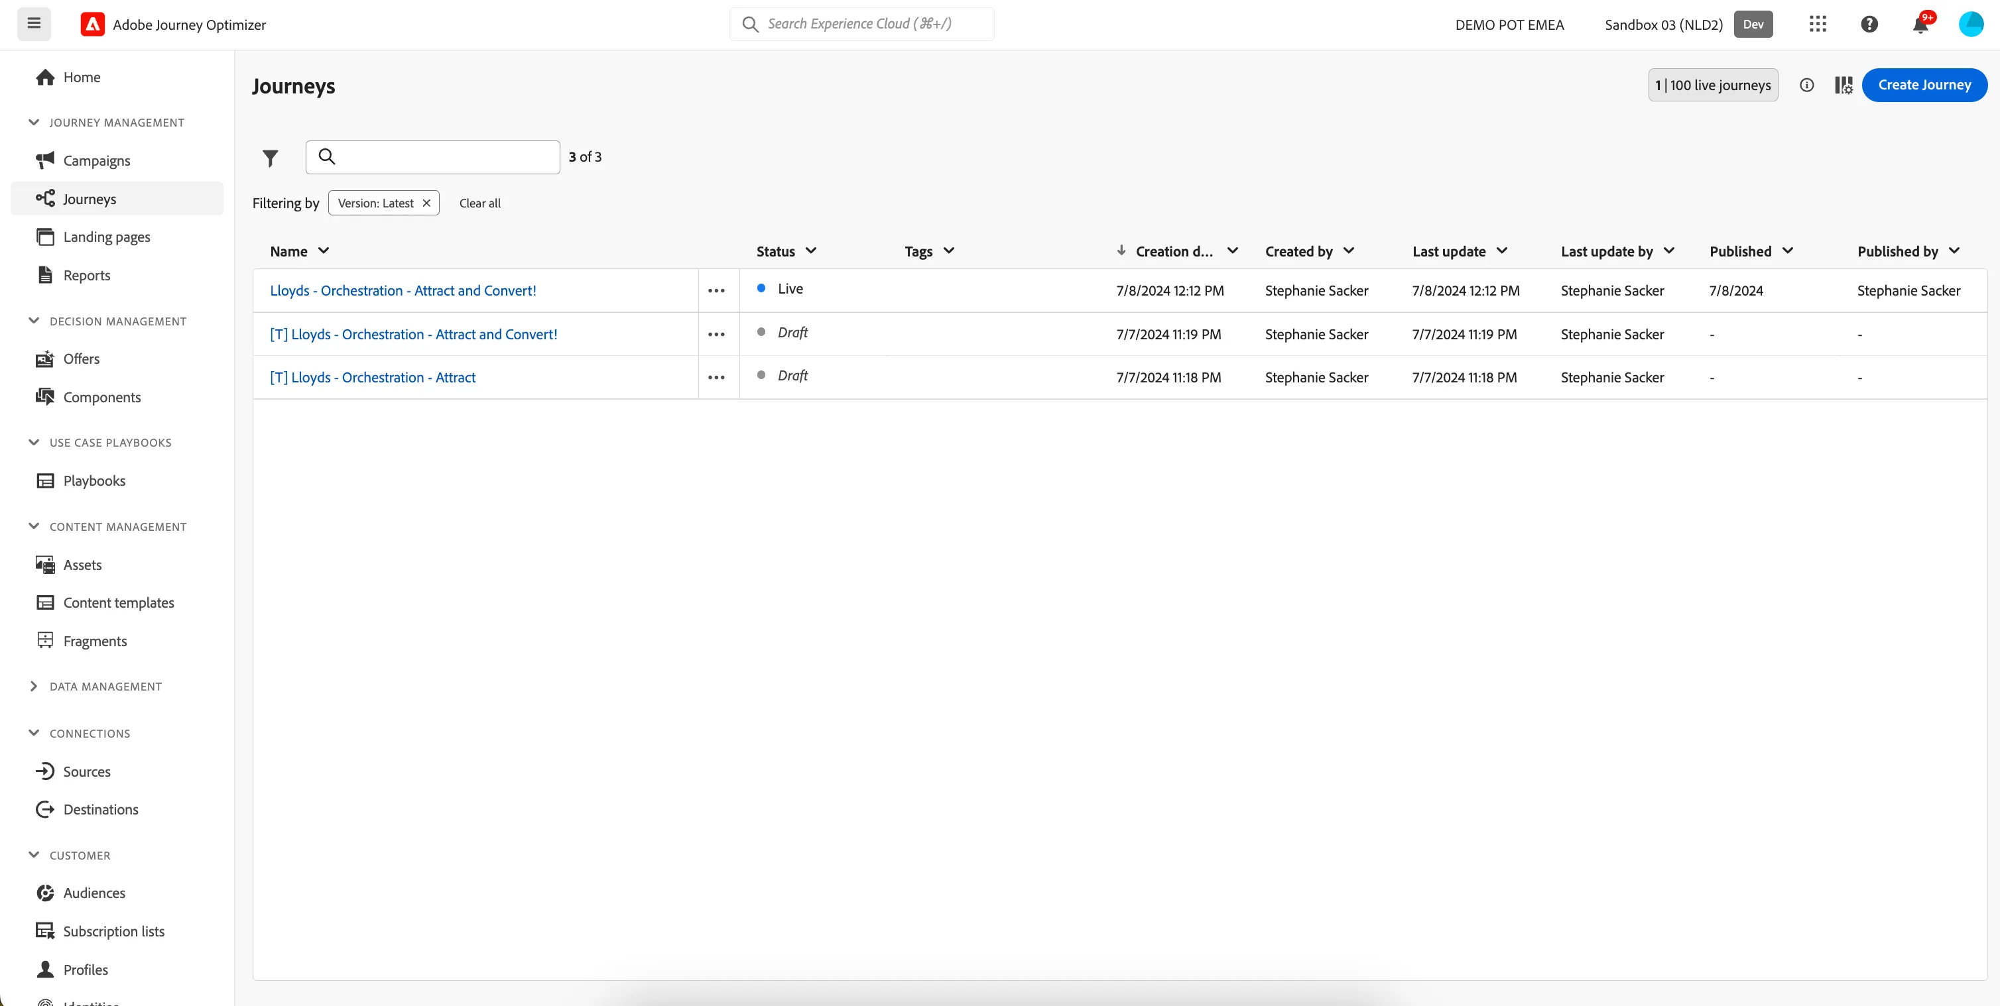Open Published by column dropdown
This screenshot has height=1006, width=2000.
coord(1954,251)
